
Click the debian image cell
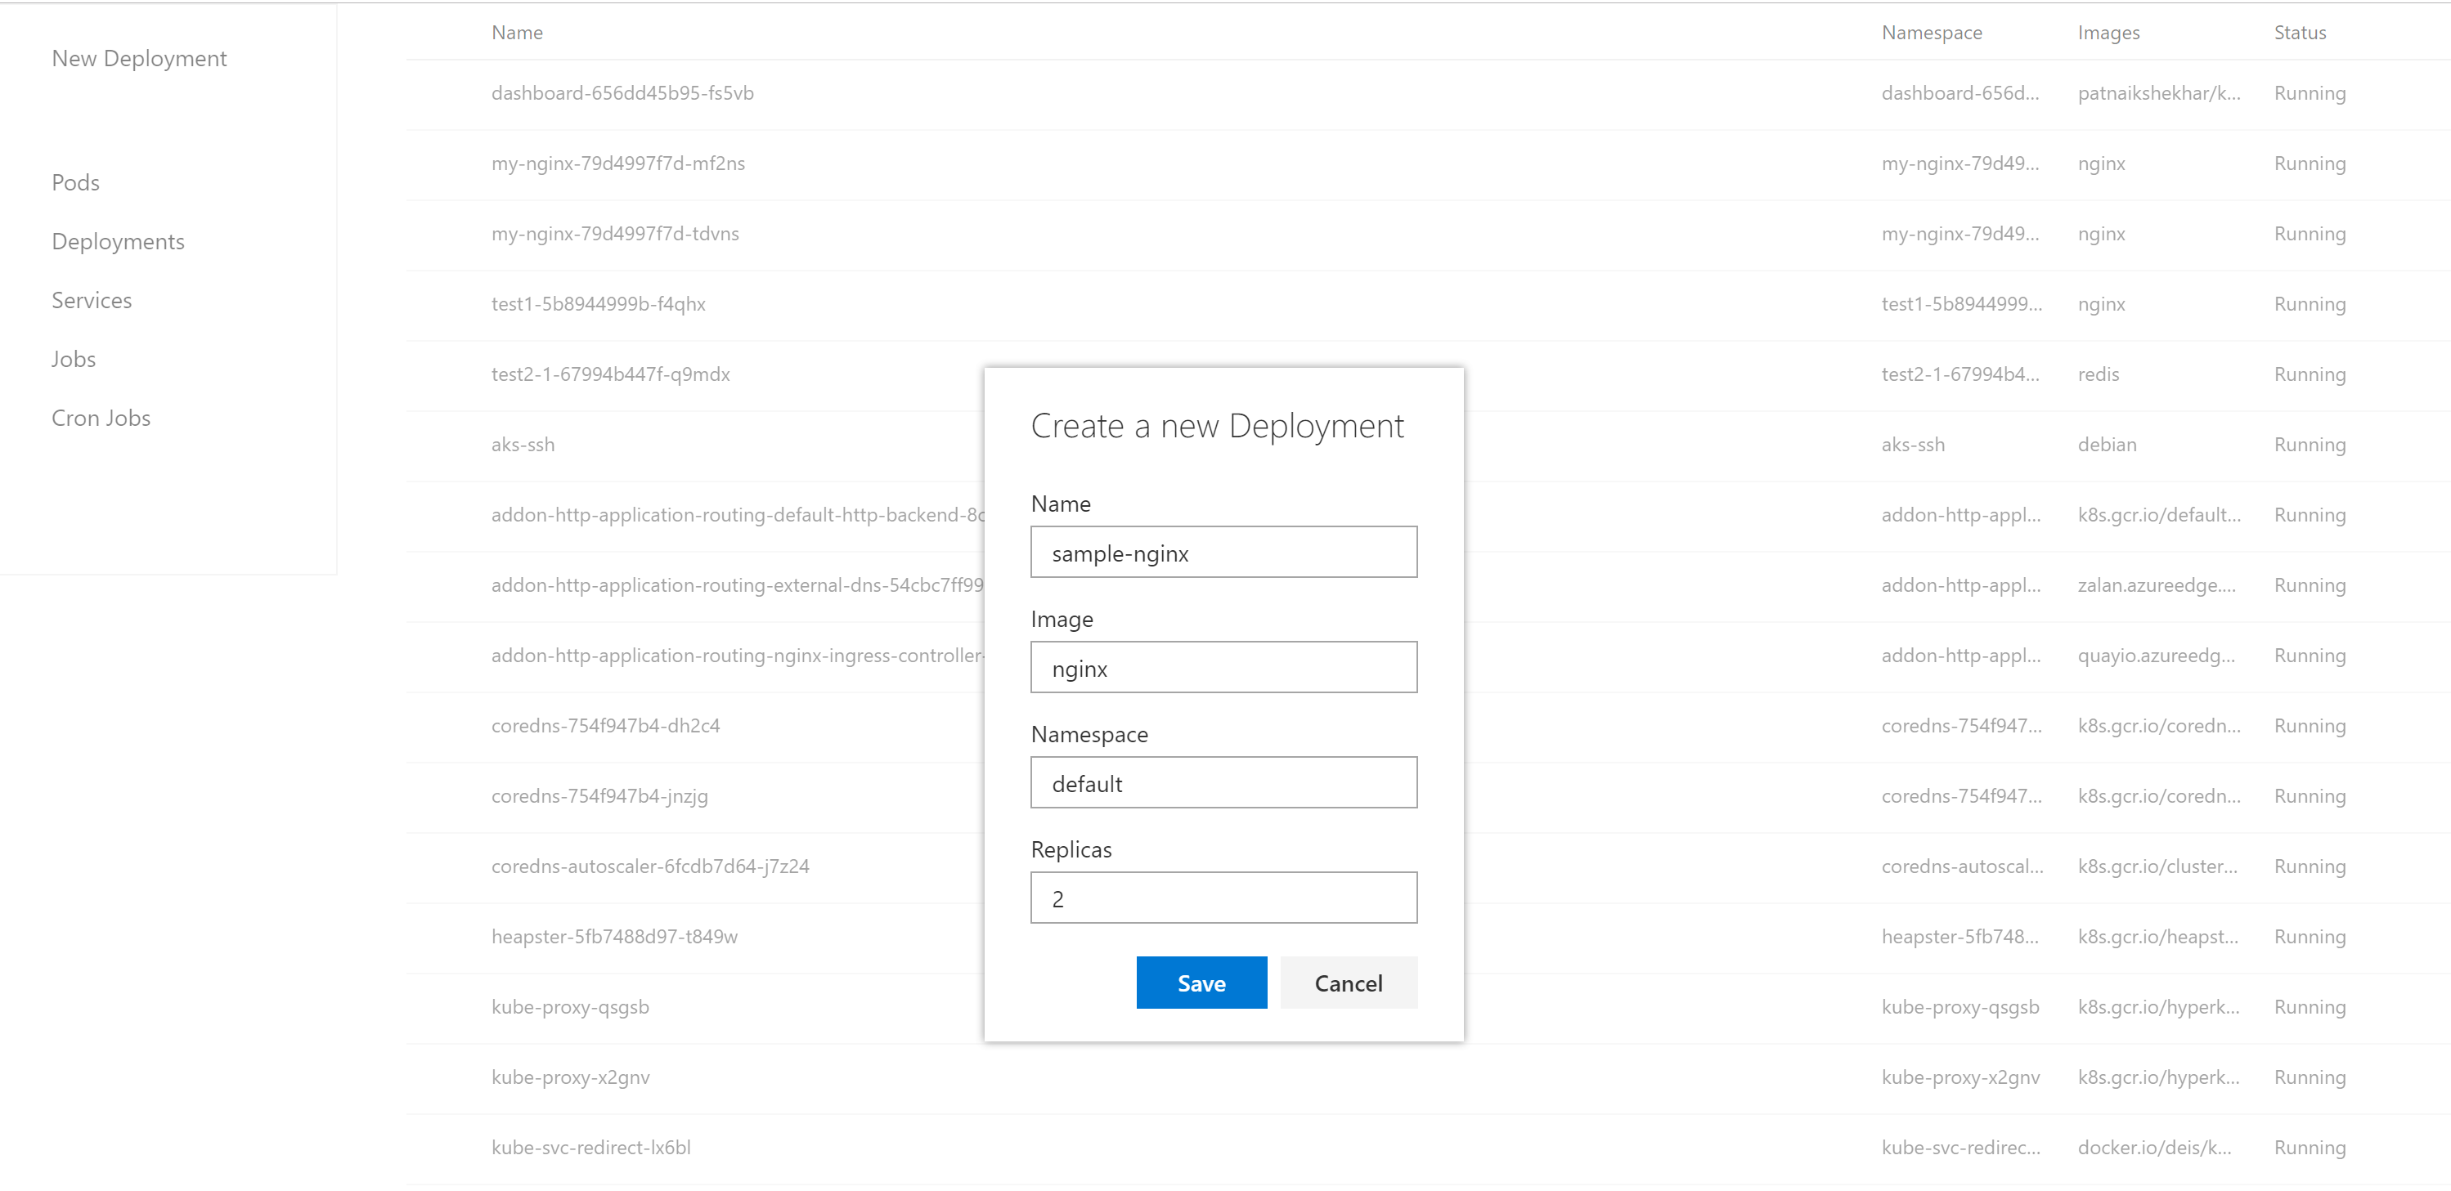click(x=2107, y=444)
